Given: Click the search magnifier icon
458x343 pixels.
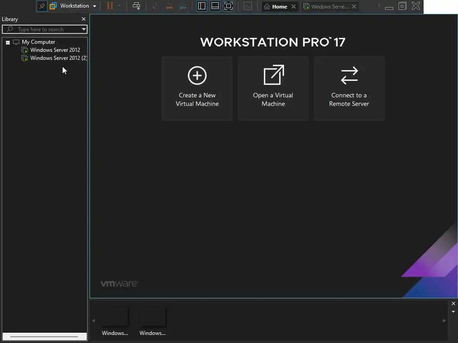Looking at the screenshot, I should 10,29.
